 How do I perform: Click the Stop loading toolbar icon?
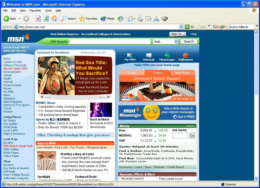click(38, 19)
